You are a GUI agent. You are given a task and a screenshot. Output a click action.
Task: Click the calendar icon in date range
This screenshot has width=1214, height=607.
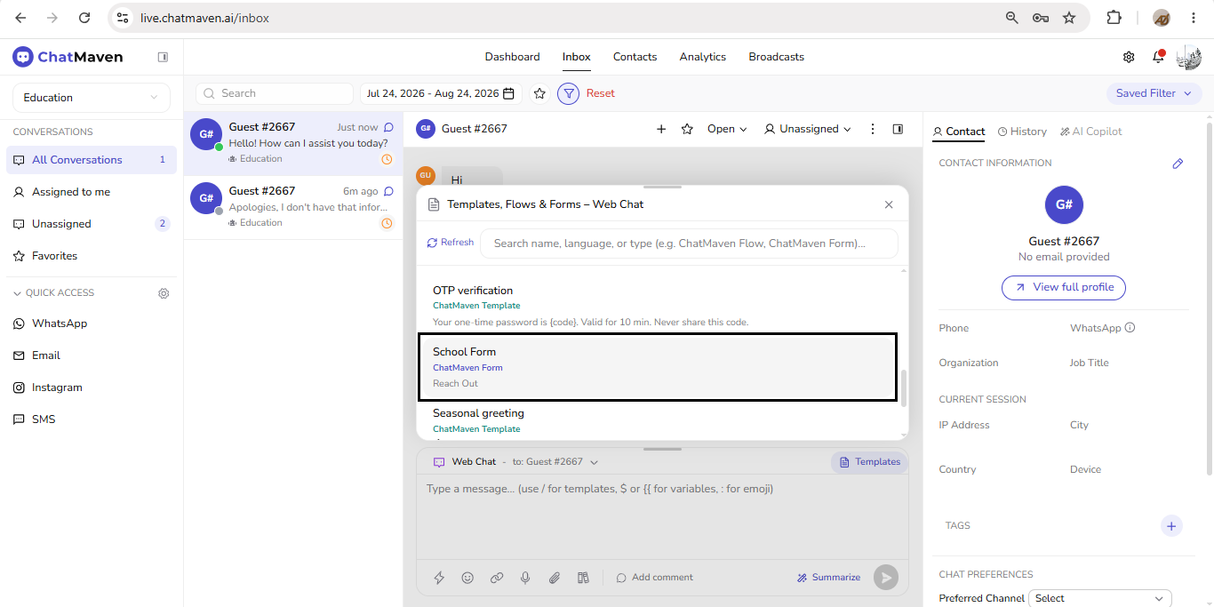pos(508,93)
